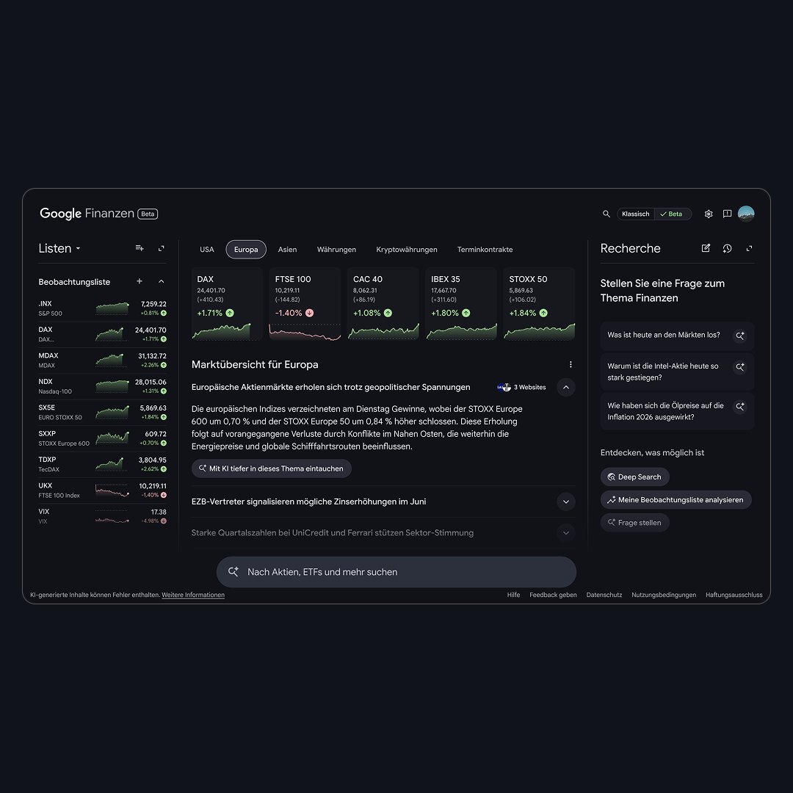
Task: Open the IBEX 35 index card
Action: (x=461, y=305)
